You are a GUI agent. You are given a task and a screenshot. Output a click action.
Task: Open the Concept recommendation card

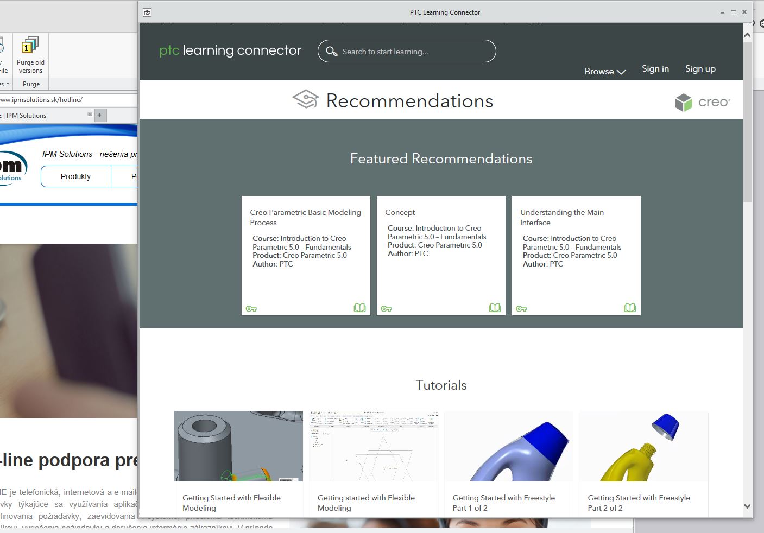pyautogui.click(x=441, y=255)
